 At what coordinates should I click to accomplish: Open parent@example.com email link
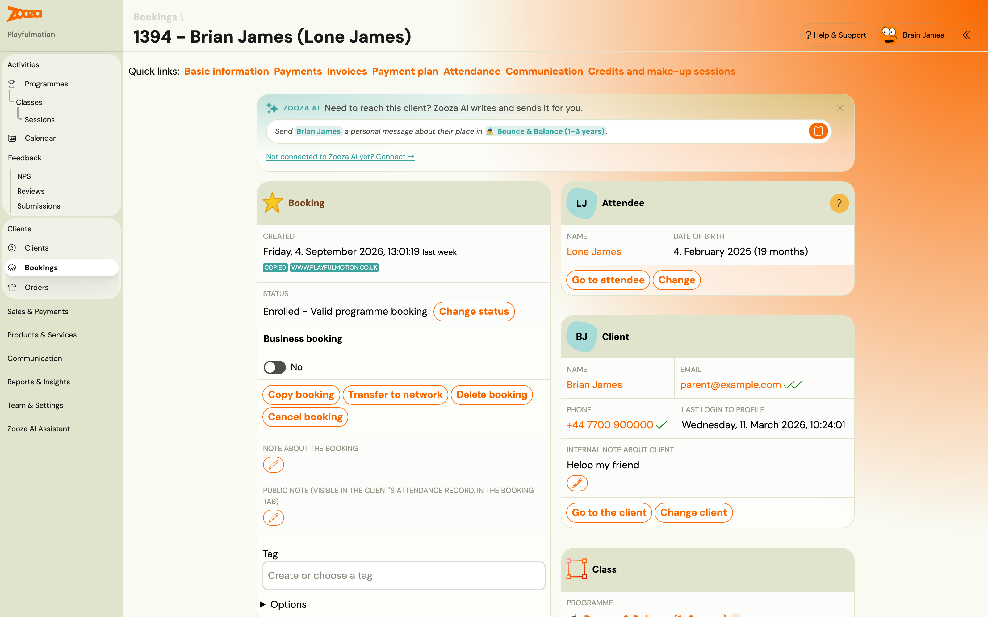point(731,385)
